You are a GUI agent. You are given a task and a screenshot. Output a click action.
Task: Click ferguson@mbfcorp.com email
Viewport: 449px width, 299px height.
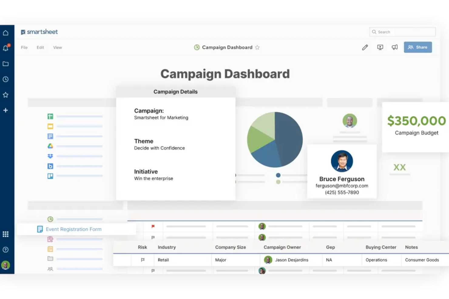[x=342, y=186]
